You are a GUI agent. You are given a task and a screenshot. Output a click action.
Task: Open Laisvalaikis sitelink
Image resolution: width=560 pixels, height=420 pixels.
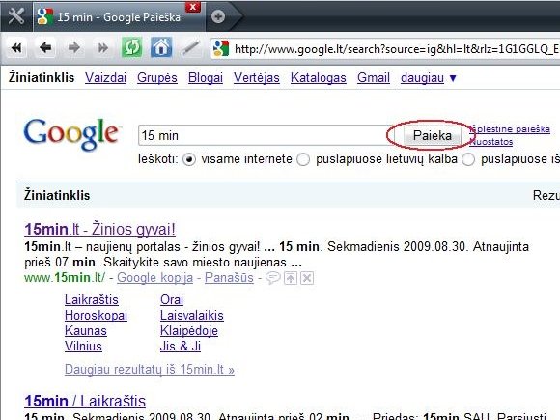pos(192,316)
